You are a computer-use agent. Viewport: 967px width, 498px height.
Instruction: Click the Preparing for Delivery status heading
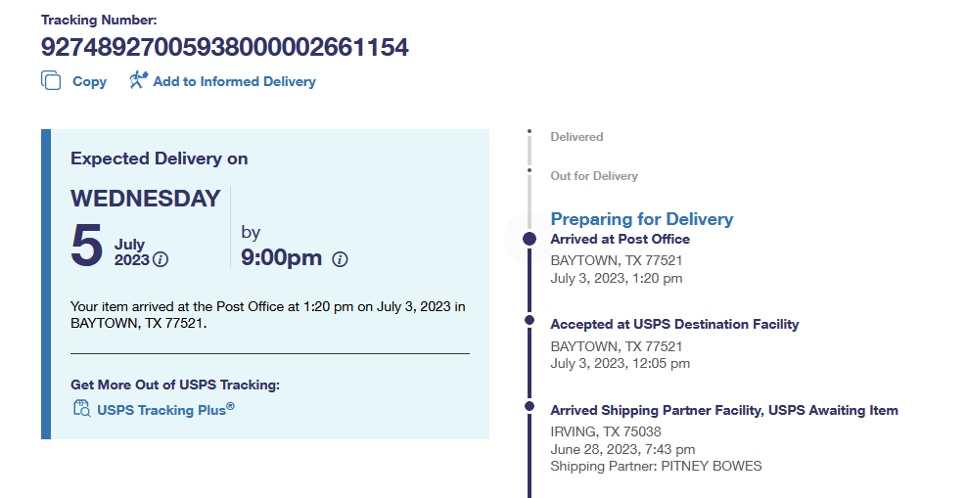(x=641, y=219)
